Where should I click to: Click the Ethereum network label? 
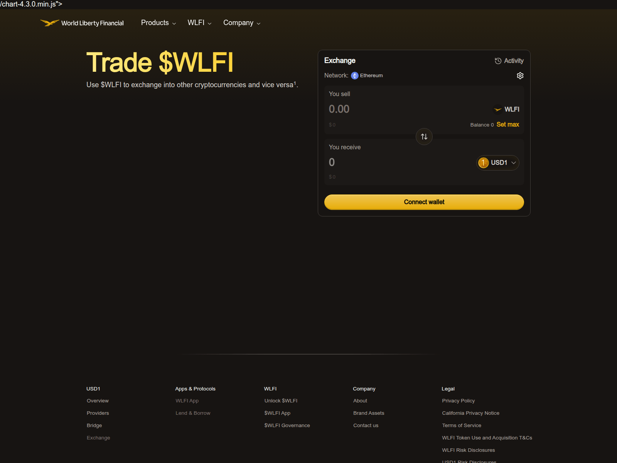click(371, 76)
